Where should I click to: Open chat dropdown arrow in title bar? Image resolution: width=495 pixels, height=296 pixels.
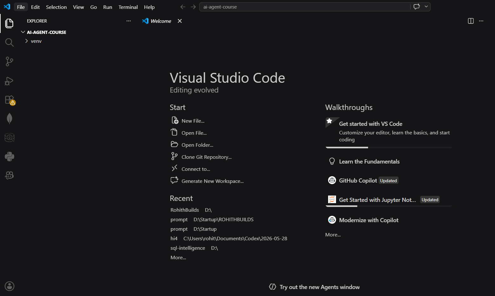pos(426,7)
